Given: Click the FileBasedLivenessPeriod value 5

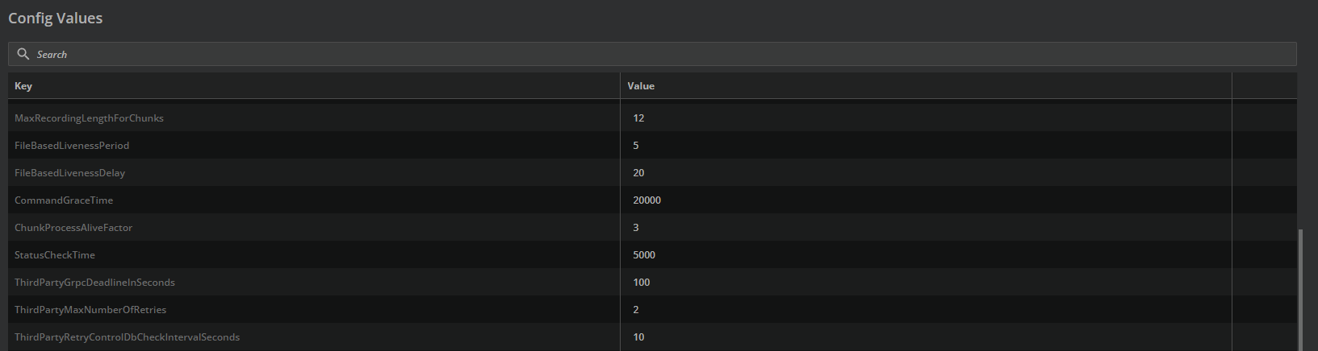Looking at the screenshot, I should point(636,146).
